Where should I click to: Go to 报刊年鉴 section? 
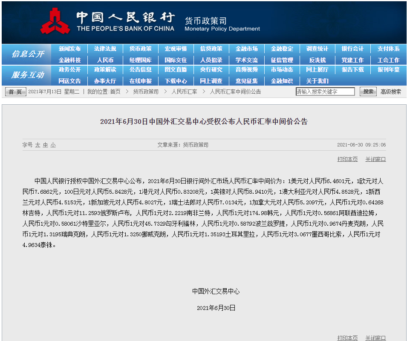click(x=388, y=70)
